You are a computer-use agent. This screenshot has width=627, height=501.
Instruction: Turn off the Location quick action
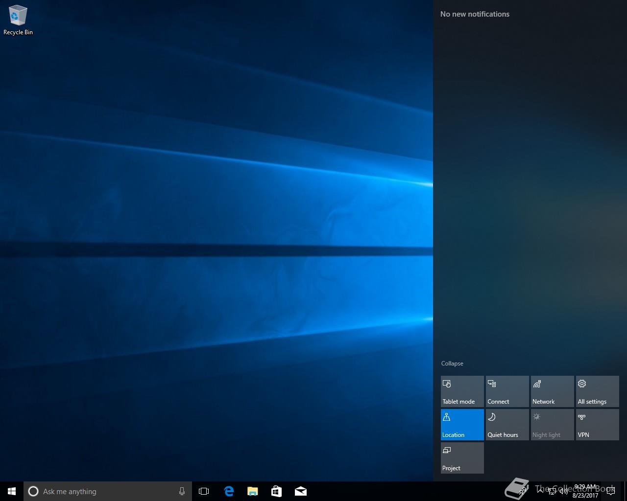[x=462, y=425]
